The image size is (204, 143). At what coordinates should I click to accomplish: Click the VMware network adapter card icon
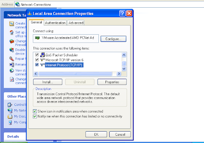tap(37, 38)
